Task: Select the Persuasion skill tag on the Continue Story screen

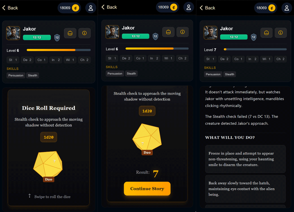Action: pyautogui.click(x=115, y=74)
